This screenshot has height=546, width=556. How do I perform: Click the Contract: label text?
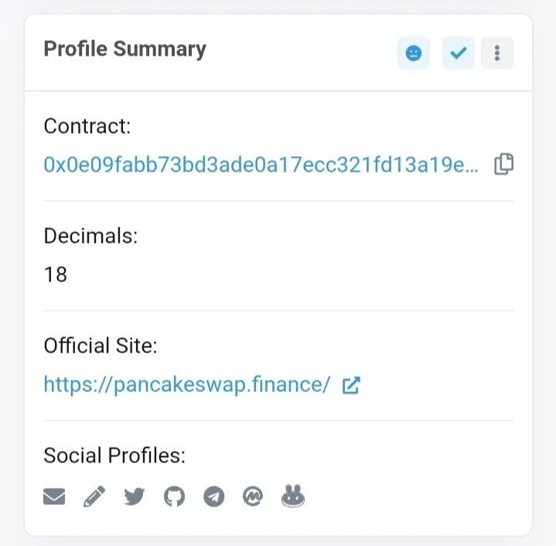87,126
